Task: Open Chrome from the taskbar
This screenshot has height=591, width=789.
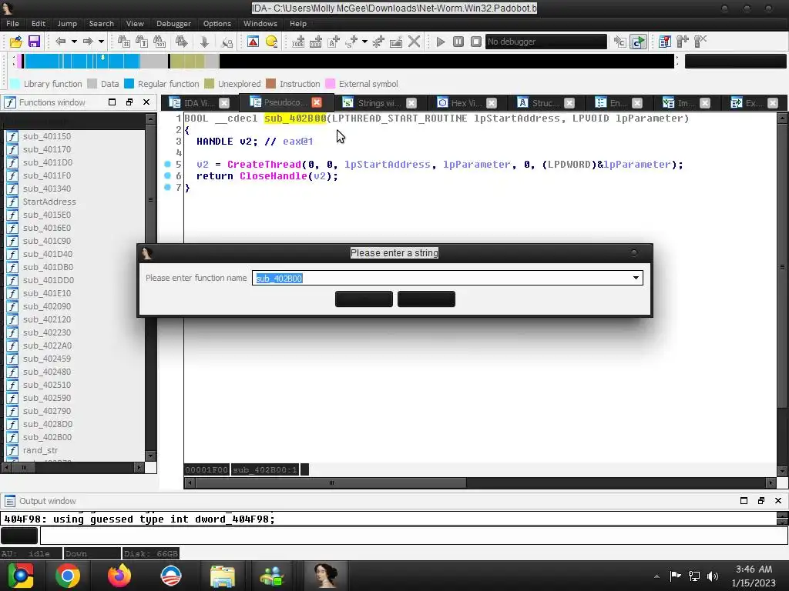Action: click(x=68, y=576)
